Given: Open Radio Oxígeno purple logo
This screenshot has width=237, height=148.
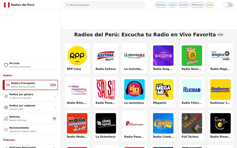Looking at the screenshot, I should click(163, 56).
